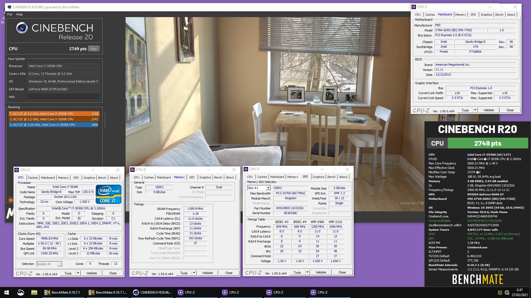Click Close button in Mainboard CPU-Z window
The width and height of the screenshot is (531, 298).
510,110
